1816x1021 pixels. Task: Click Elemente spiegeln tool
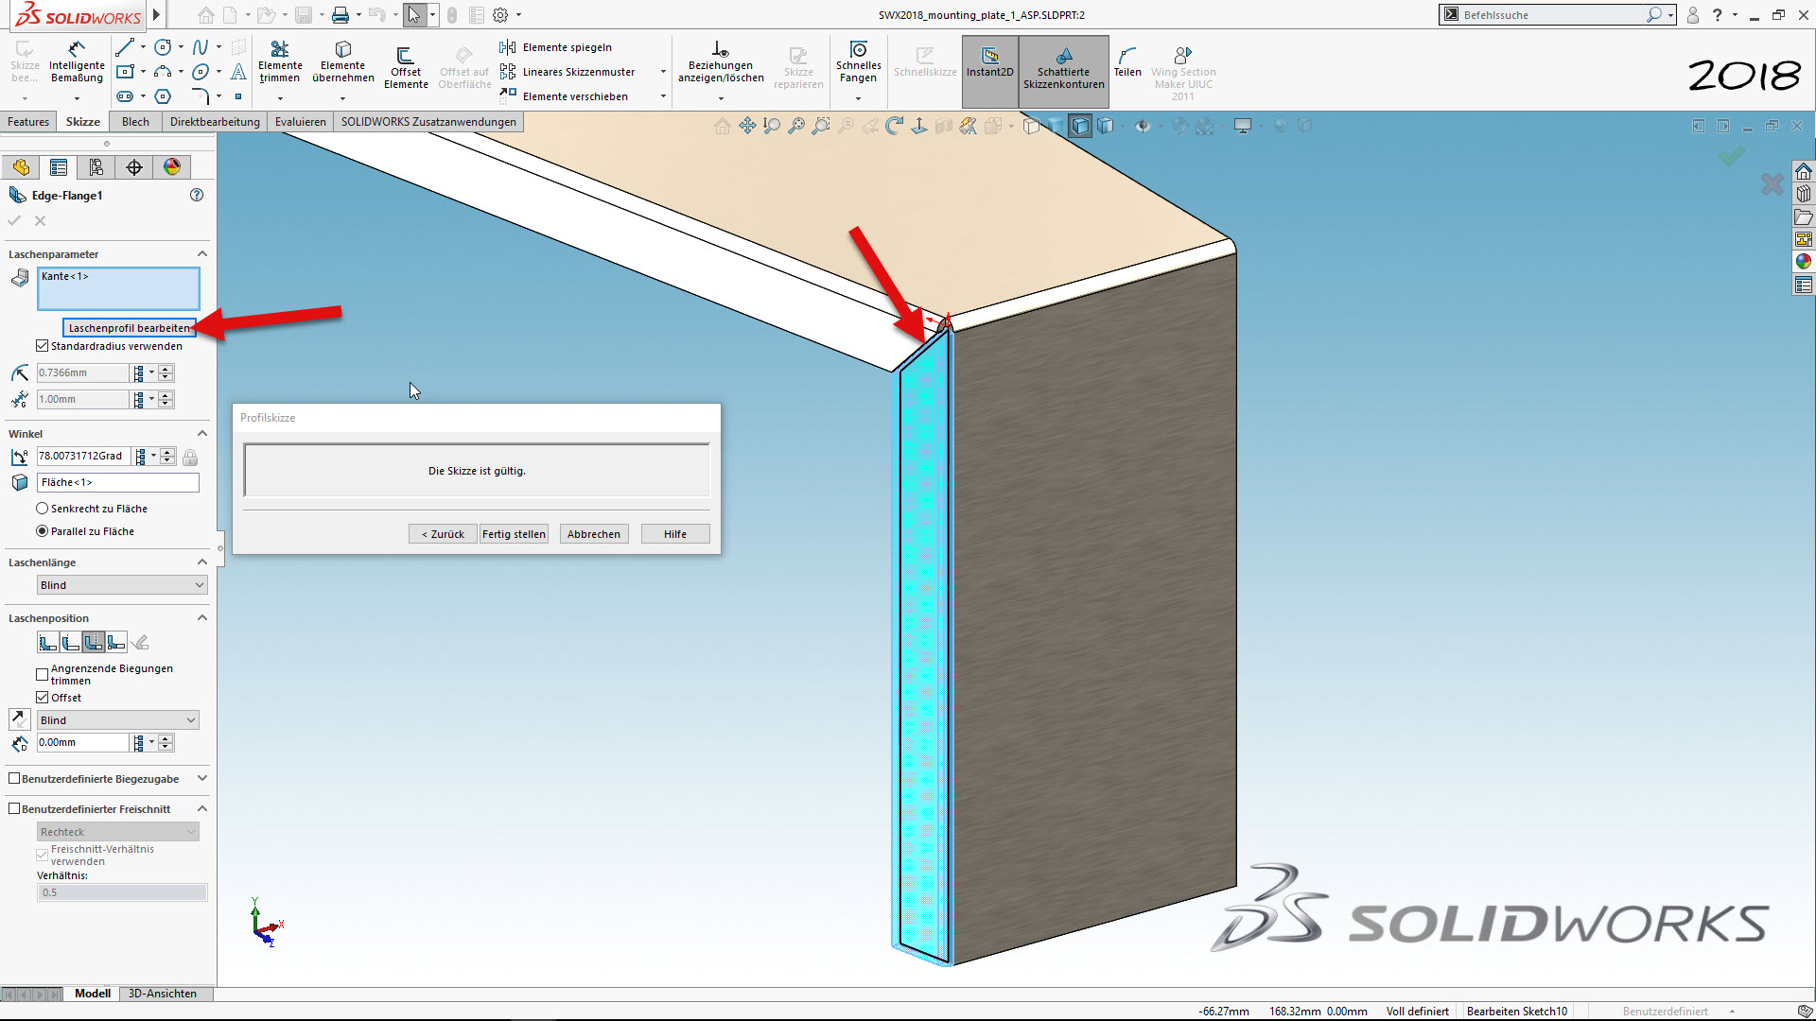(x=556, y=47)
